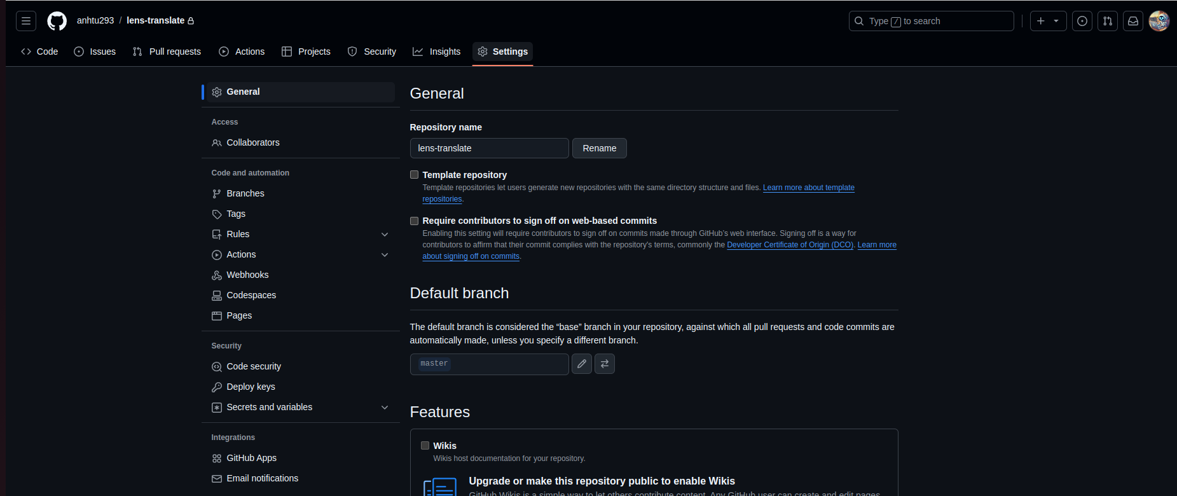Open the Issues shortcut icon in header

pyautogui.click(x=1082, y=21)
